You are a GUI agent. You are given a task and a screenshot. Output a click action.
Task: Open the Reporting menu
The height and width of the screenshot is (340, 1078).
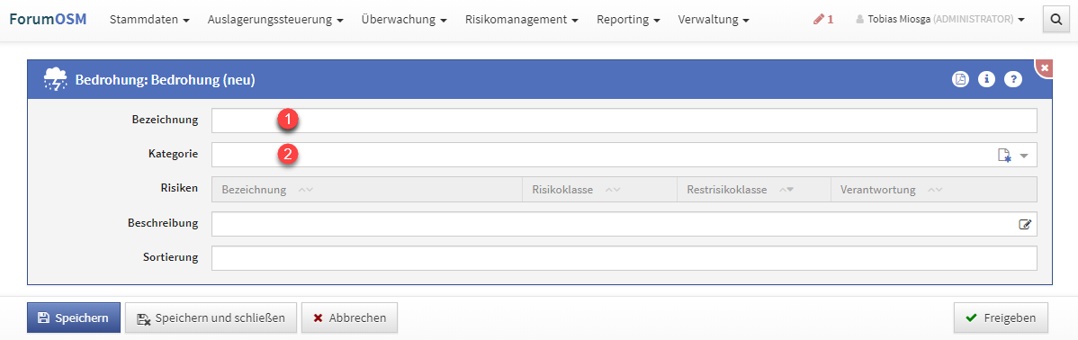628,20
